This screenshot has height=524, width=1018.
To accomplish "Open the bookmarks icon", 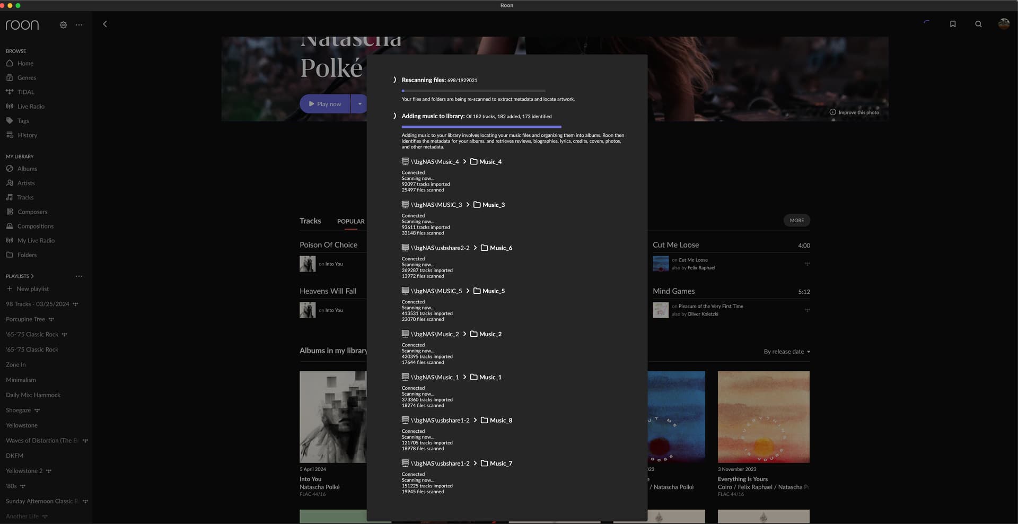I will click(953, 24).
